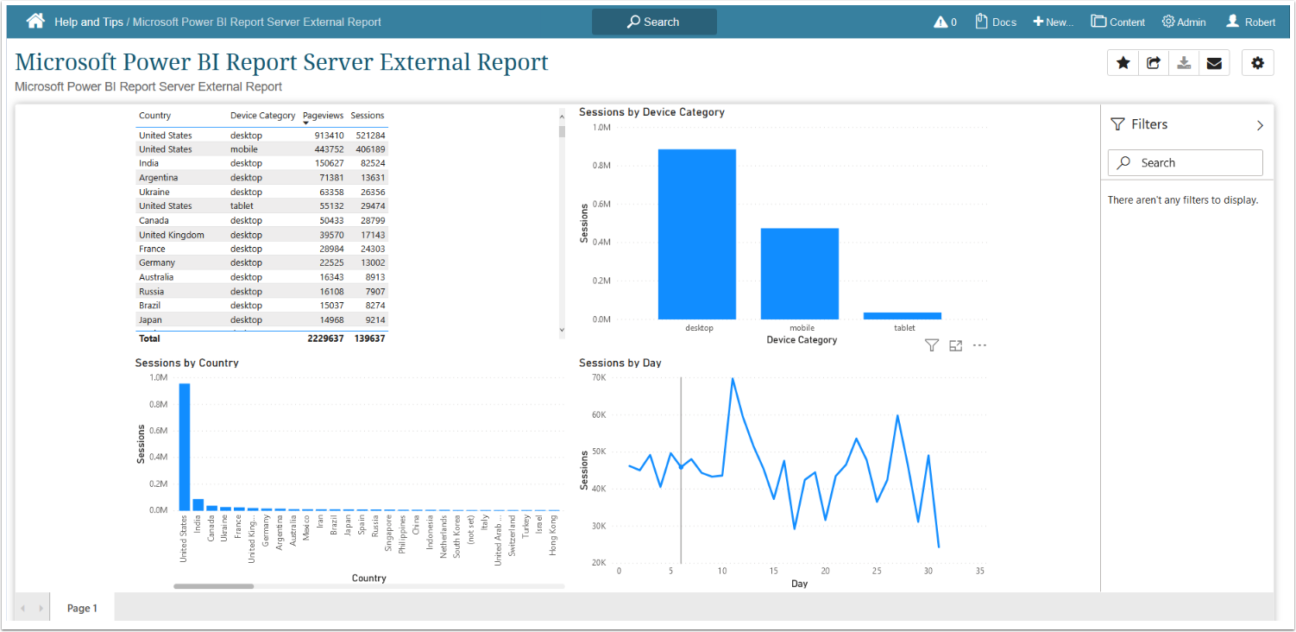The image size is (1296, 632).
Task: Click the United Kingdom table cell
Action: [x=172, y=235]
